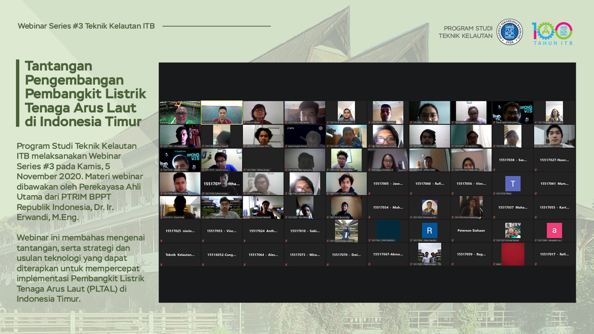Click the 15517005 - Jaso participant tile
Image resolution: width=594 pixels, height=334 pixels.
(x=388, y=184)
